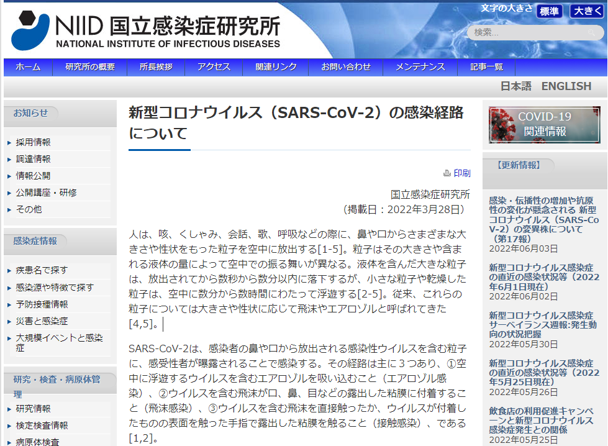The image size is (608, 446).
Task: Open 情報公開 in the sidebar
Action: [x=33, y=176]
